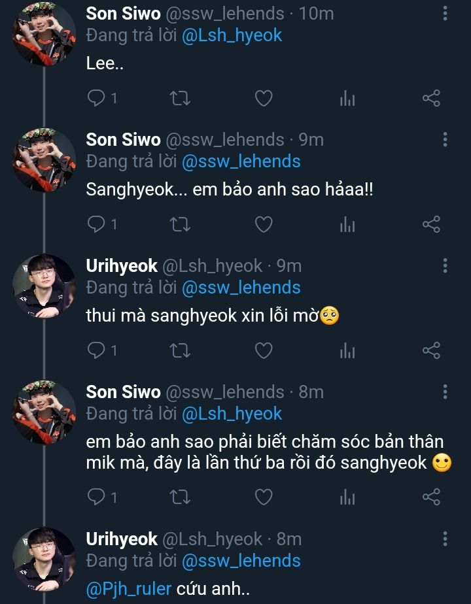Open more options on Urihyeok's "xin lỗi" tweet
Image resolution: width=471 pixels, height=604 pixels.
pos(445,265)
